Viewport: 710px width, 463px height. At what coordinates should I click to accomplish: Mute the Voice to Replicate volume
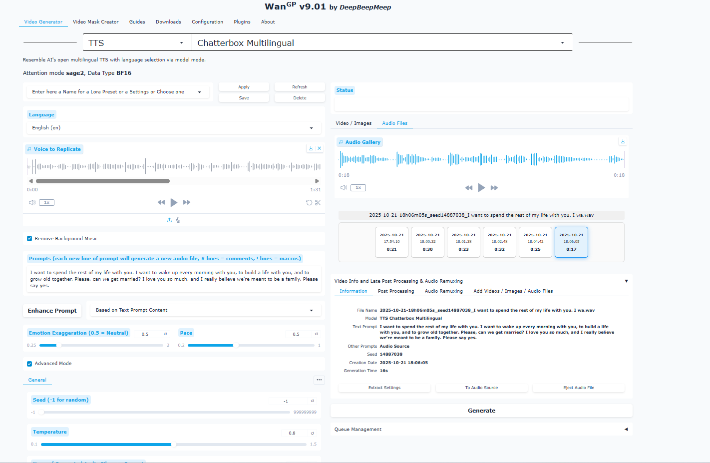click(32, 202)
